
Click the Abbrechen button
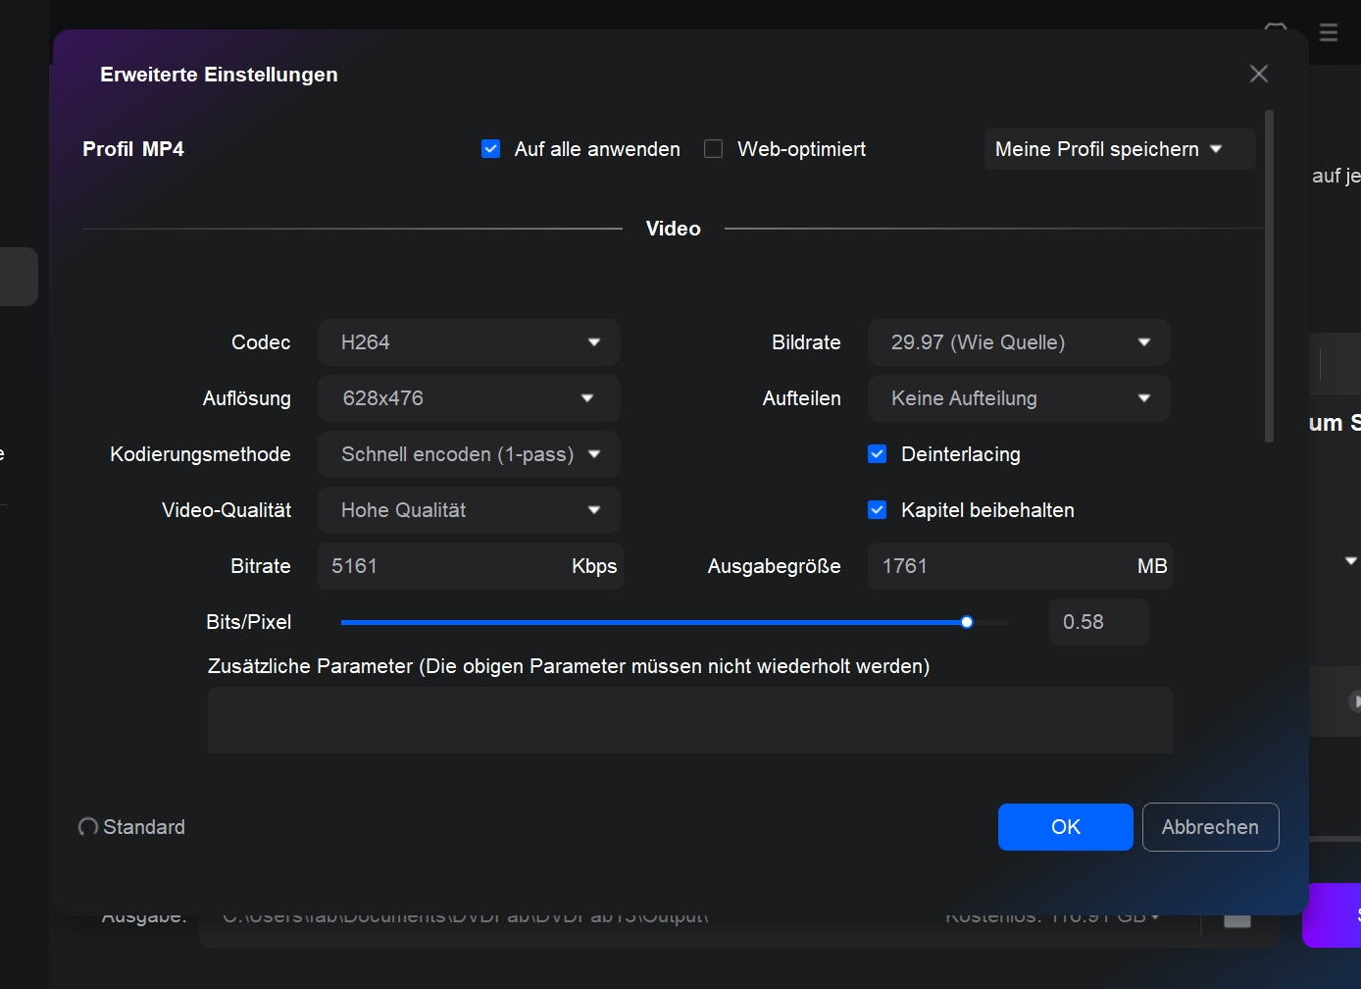tap(1210, 827)
